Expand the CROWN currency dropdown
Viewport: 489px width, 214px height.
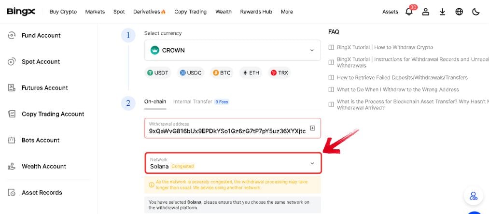point(232,50)
